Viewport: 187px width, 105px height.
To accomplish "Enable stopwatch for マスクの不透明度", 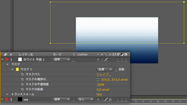I will click(x=22, y=84).
